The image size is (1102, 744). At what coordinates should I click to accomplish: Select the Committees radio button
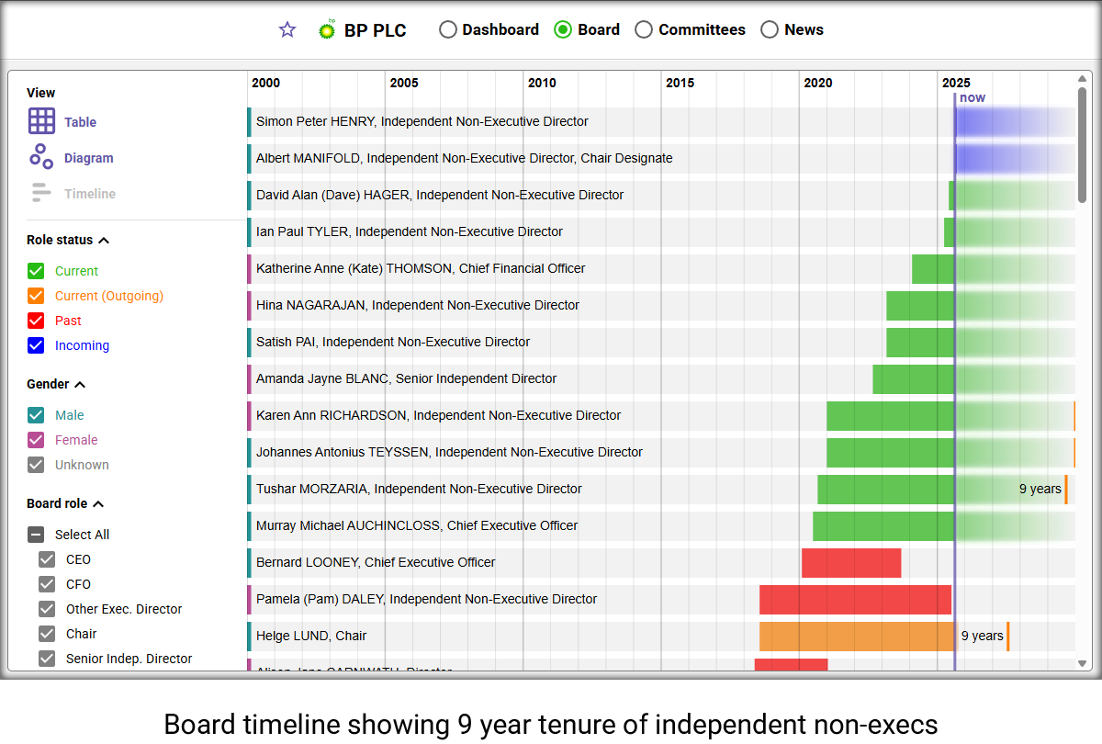click(x=644, y=29)
